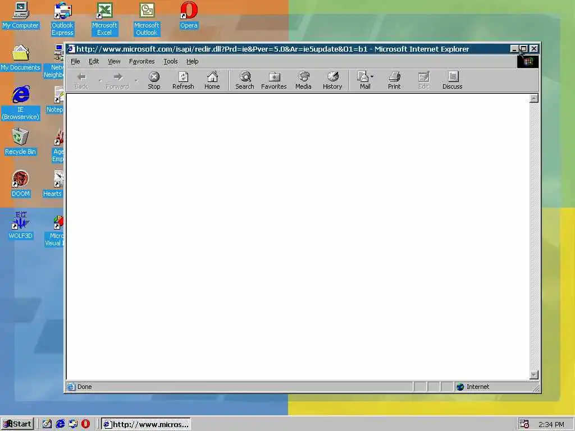Viewport: 575px width, 431px height.
Task: Click the Done status bar text
Action: (x=84, y=387)
